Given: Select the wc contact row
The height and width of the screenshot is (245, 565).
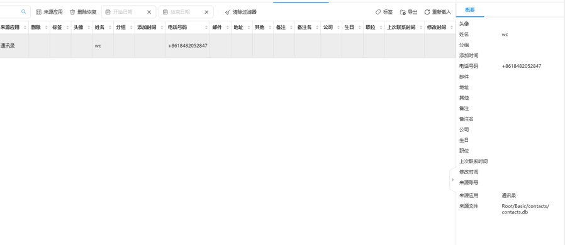Looking at the screenshot, I should (x=228, y=46).
